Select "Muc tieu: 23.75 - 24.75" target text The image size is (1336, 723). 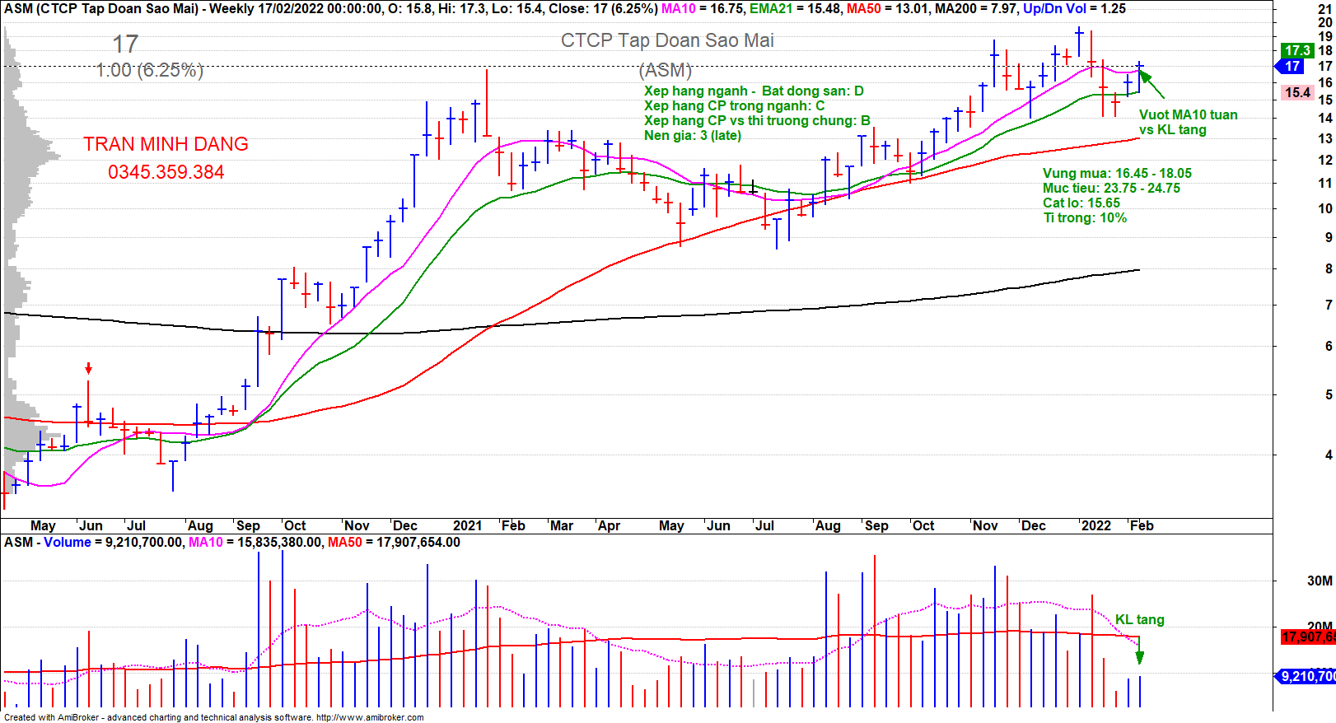tap(1111, 188)
